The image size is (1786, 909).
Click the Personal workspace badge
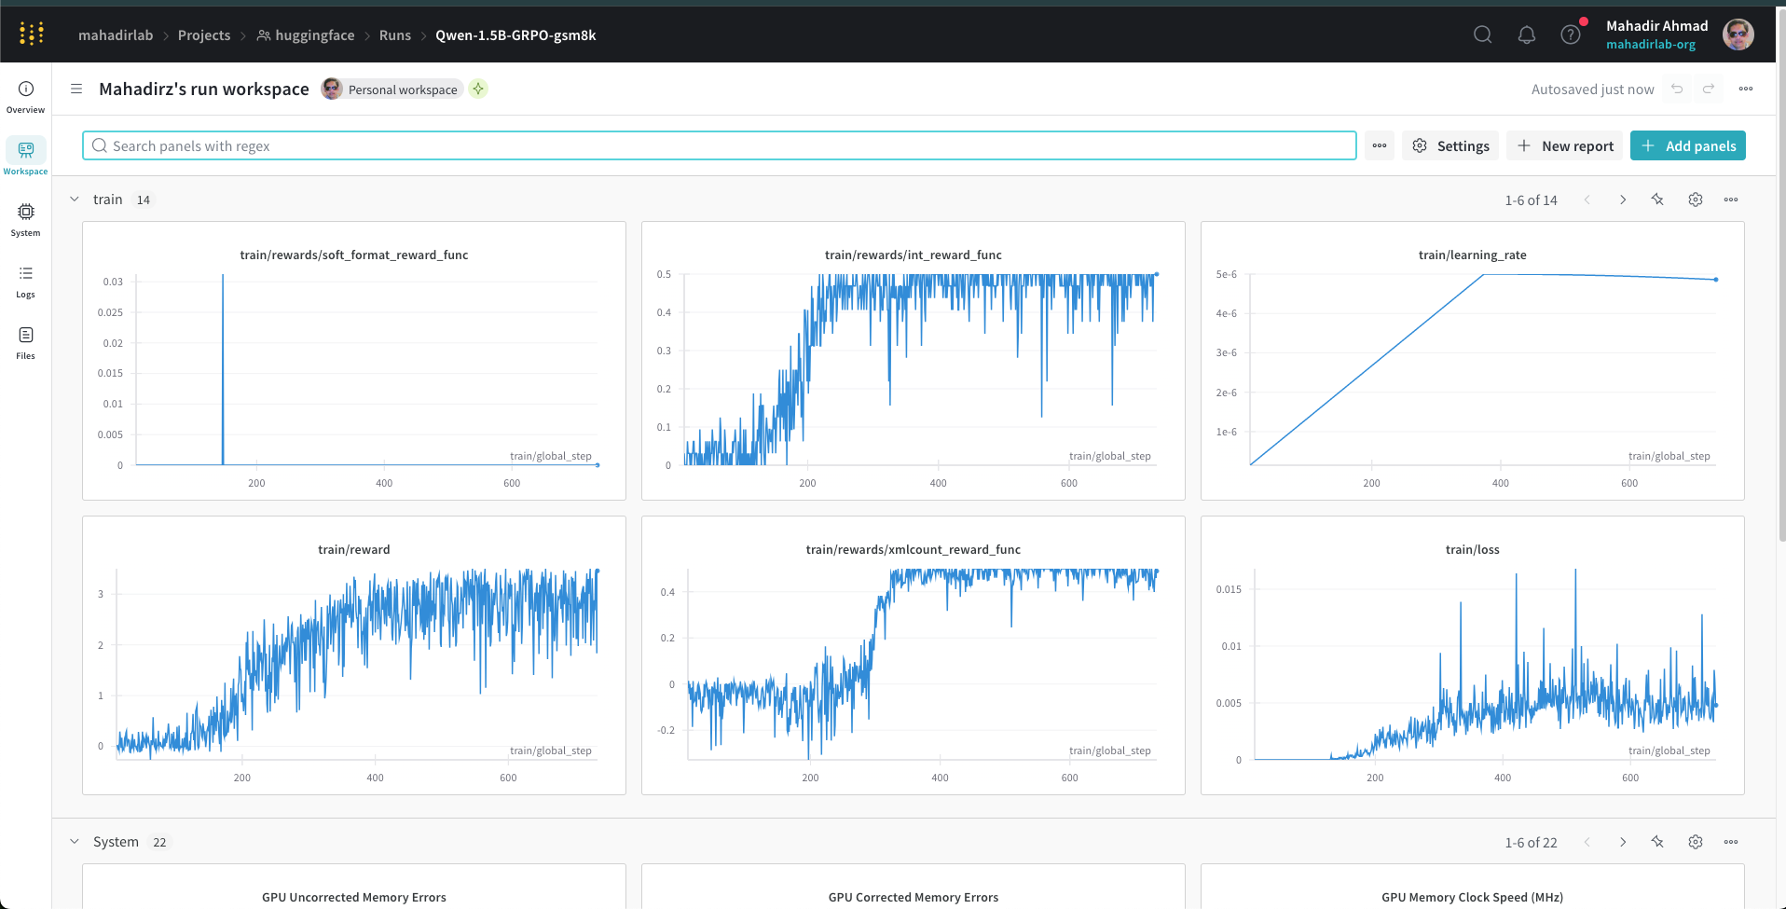(392, 89)
